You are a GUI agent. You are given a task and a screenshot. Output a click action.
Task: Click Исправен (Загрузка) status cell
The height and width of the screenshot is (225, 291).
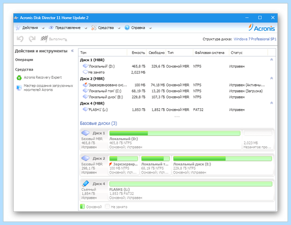pos(246,91)
